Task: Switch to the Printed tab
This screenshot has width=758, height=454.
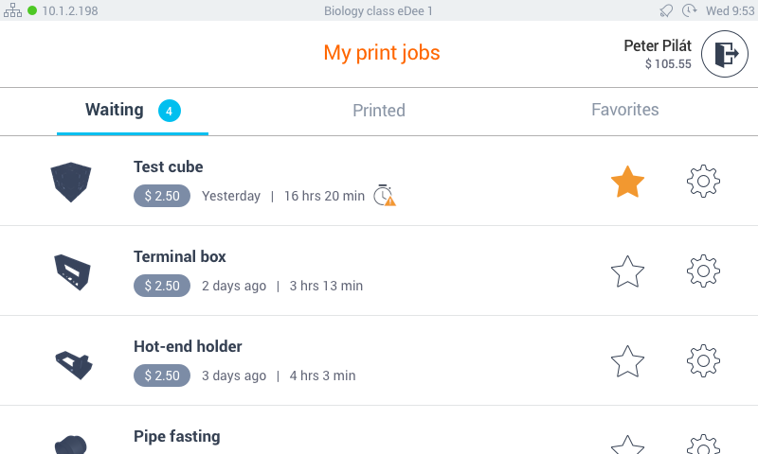Action: coord(379,111)
